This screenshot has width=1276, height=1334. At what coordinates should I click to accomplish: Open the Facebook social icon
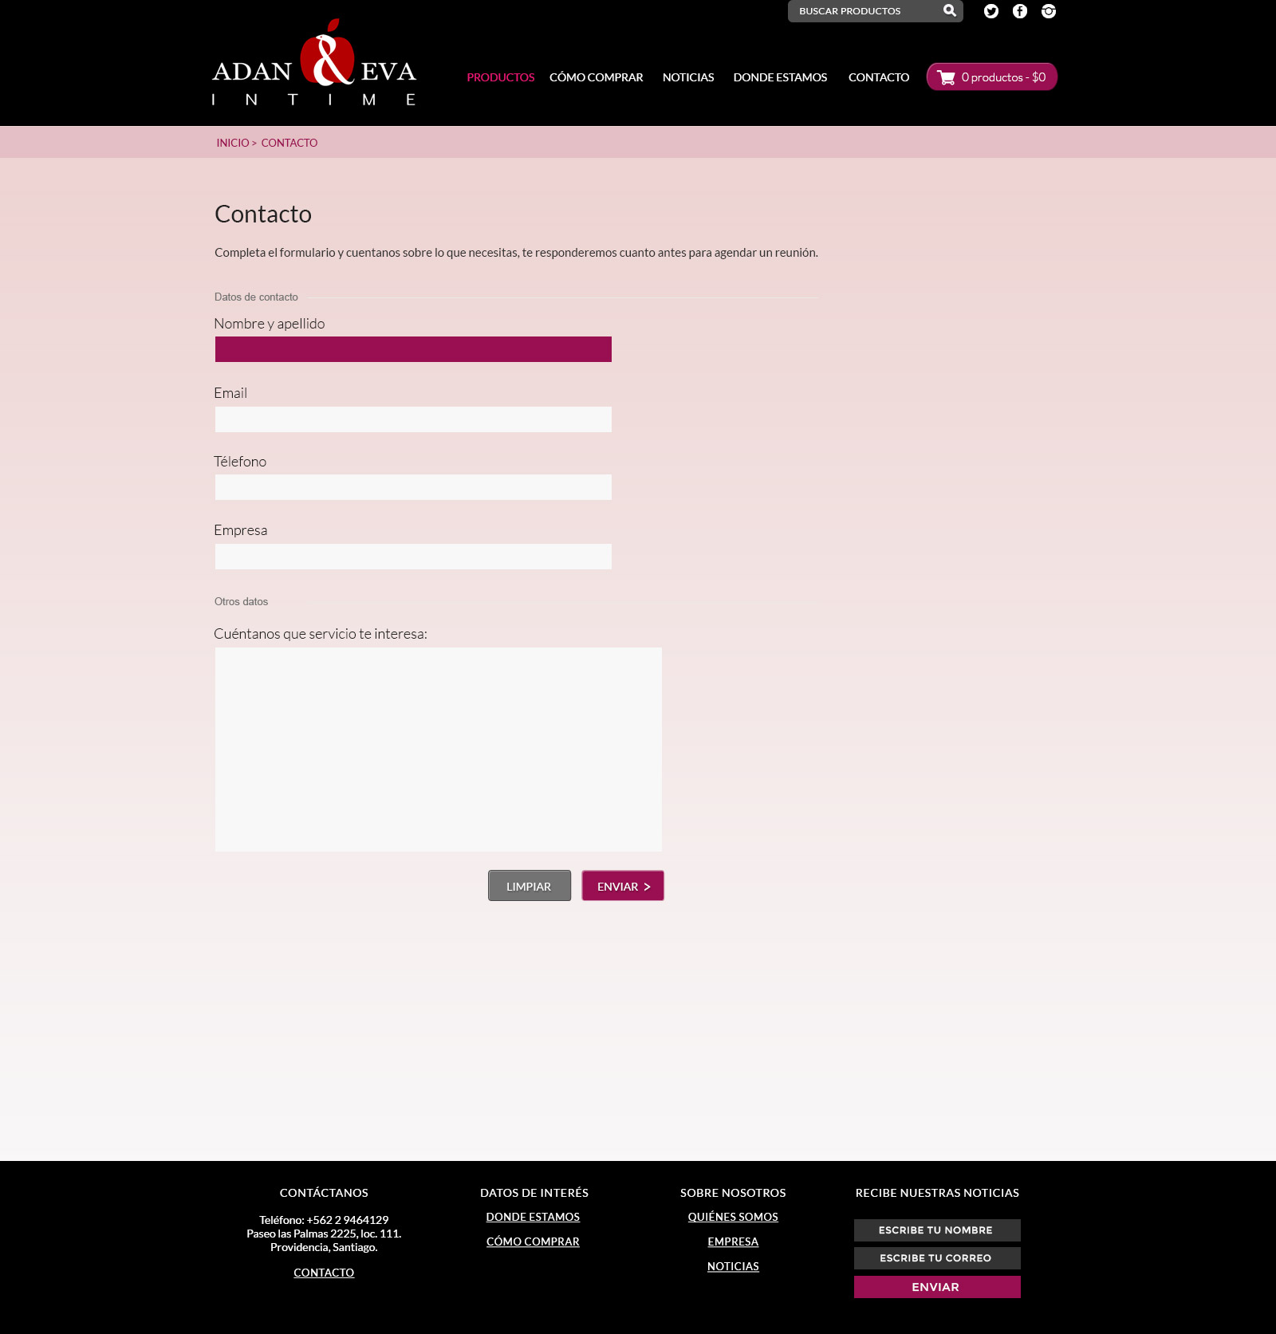pyautogui.click(x=1019, y=11)
